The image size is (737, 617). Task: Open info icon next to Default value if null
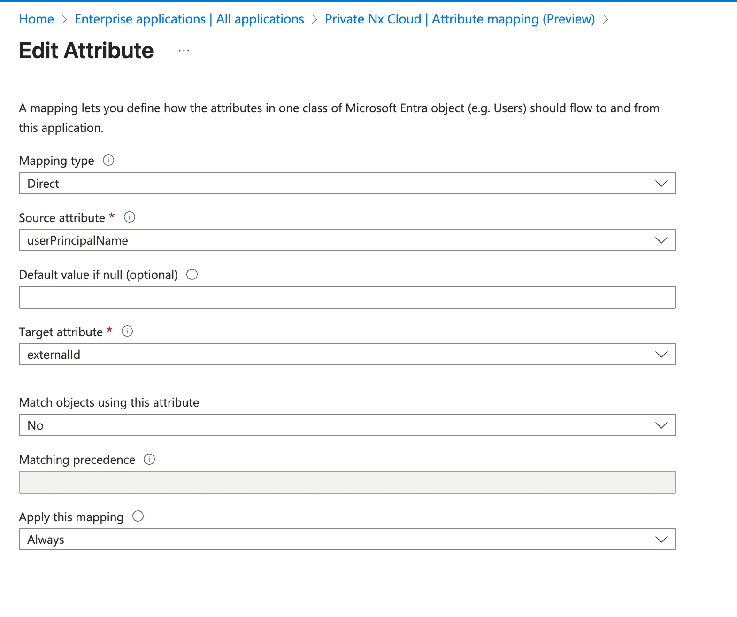click(x=192, y=274)
